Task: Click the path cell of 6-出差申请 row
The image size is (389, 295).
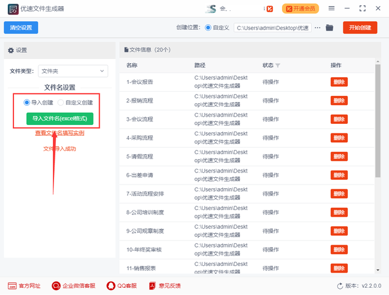Action: coord(221,175)
